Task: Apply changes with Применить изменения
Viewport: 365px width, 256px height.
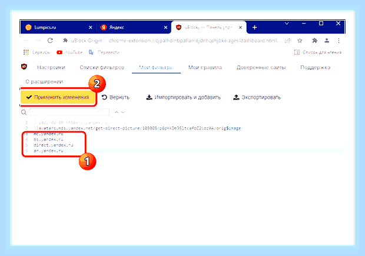Action: point(58,97)
